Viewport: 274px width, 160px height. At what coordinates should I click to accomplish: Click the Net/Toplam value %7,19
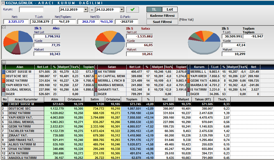point(64,22)
